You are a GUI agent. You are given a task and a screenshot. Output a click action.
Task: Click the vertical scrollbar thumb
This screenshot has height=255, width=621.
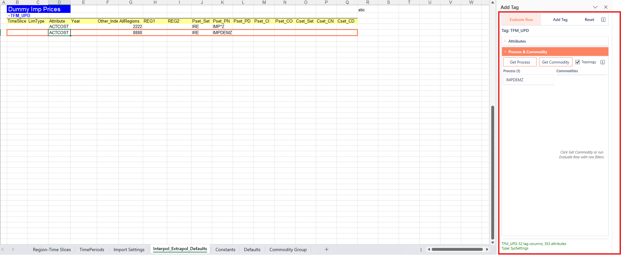point(493,172)
